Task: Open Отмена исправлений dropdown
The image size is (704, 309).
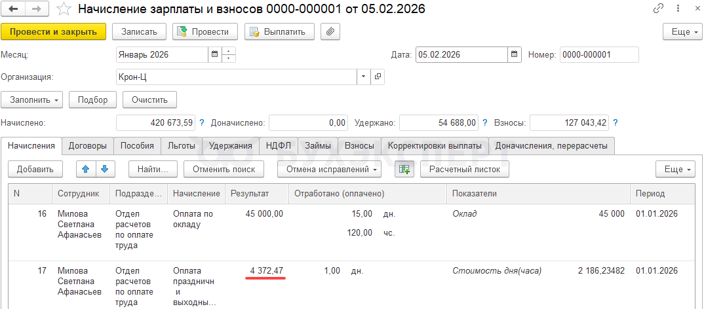Action: [x=330, y=170]
